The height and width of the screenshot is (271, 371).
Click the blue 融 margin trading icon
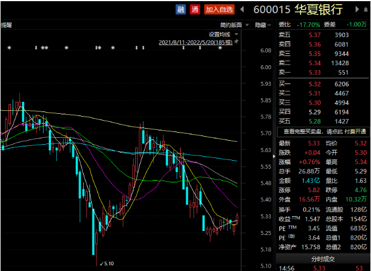tap(180, 9)
